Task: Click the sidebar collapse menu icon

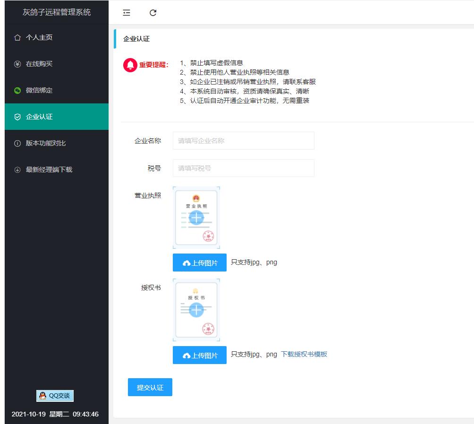Action: (127, 13)
